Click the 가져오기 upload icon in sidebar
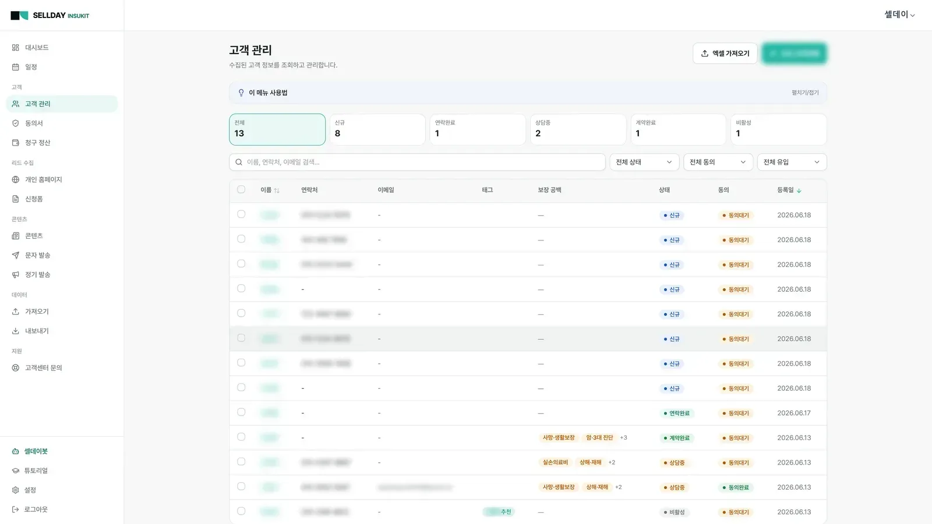The width and height of the screenshot is (932, 524). click(16, 311)
